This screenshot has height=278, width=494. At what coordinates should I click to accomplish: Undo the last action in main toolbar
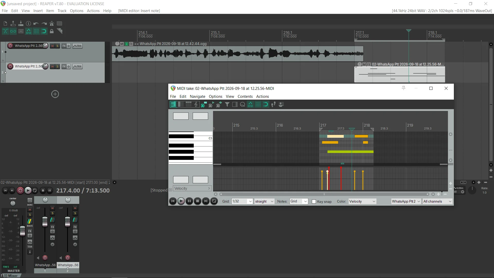(36, 23)
